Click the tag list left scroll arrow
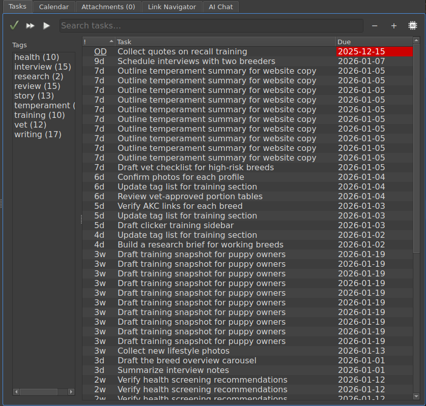 [x=16, y=392]
